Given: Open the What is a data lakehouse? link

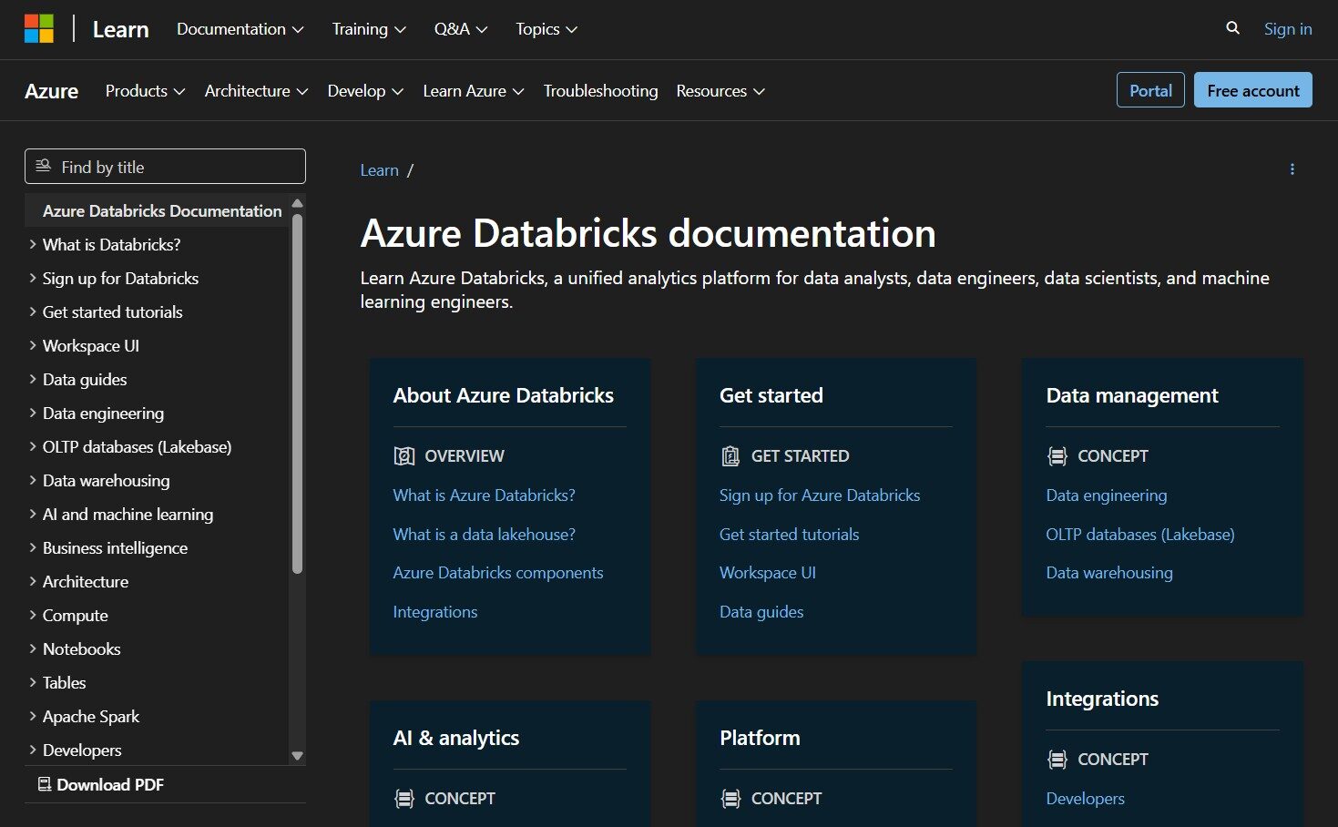Looking at the screenshot, I should pos(484,535).
